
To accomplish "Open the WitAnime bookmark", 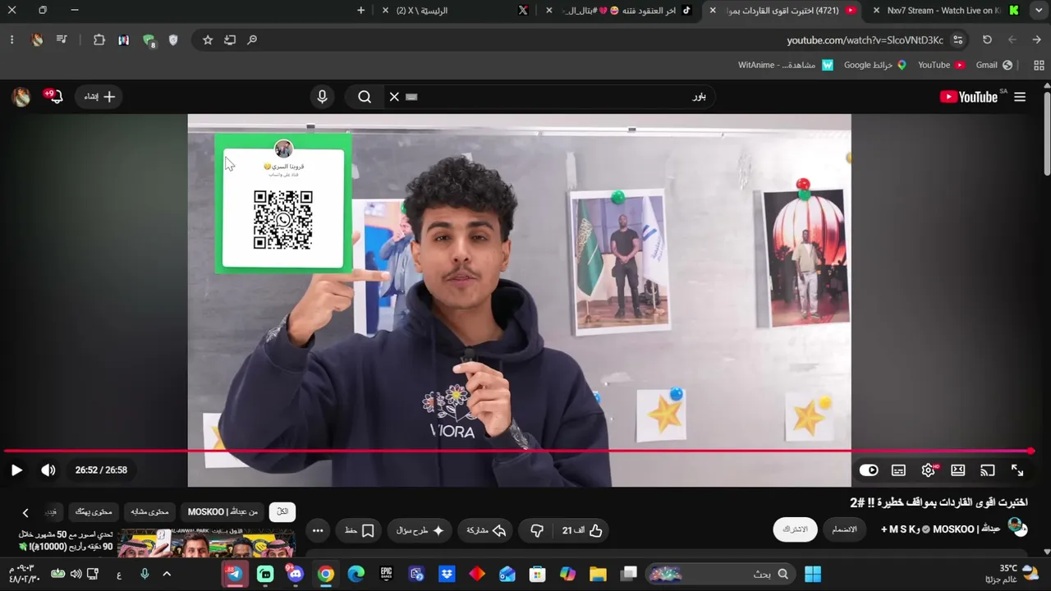I will click(x=786, y=65).
